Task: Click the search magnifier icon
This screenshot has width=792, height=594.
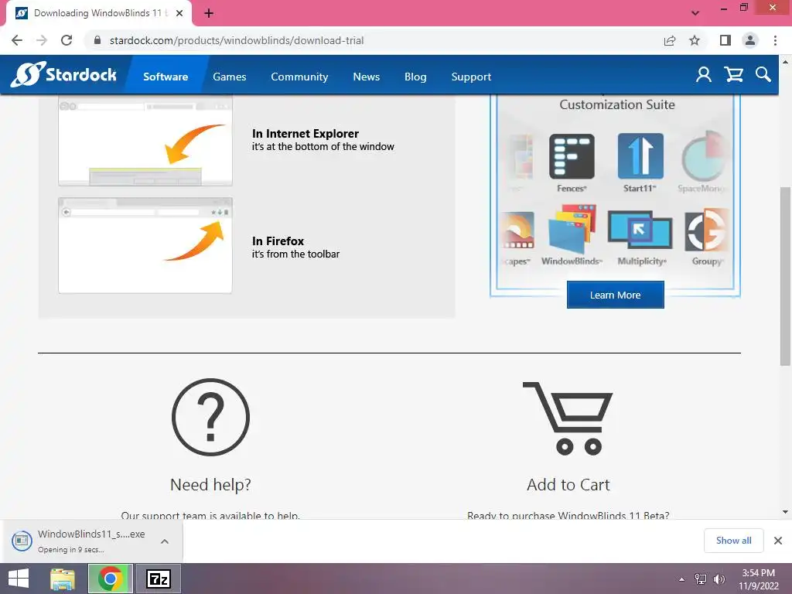Action: pos(763,75)
